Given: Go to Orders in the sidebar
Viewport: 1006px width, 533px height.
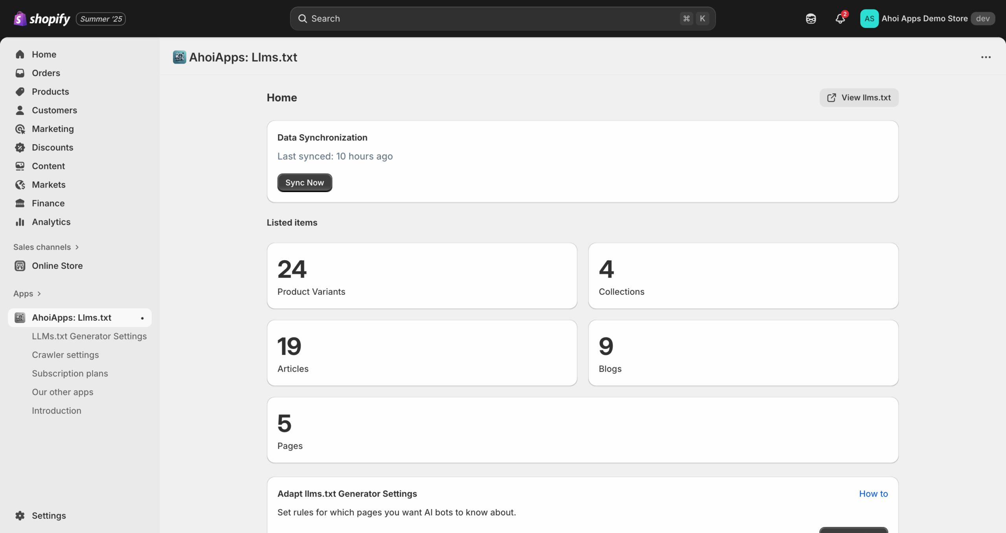Looking at the screenshot, I should click(x=46, y=73).
